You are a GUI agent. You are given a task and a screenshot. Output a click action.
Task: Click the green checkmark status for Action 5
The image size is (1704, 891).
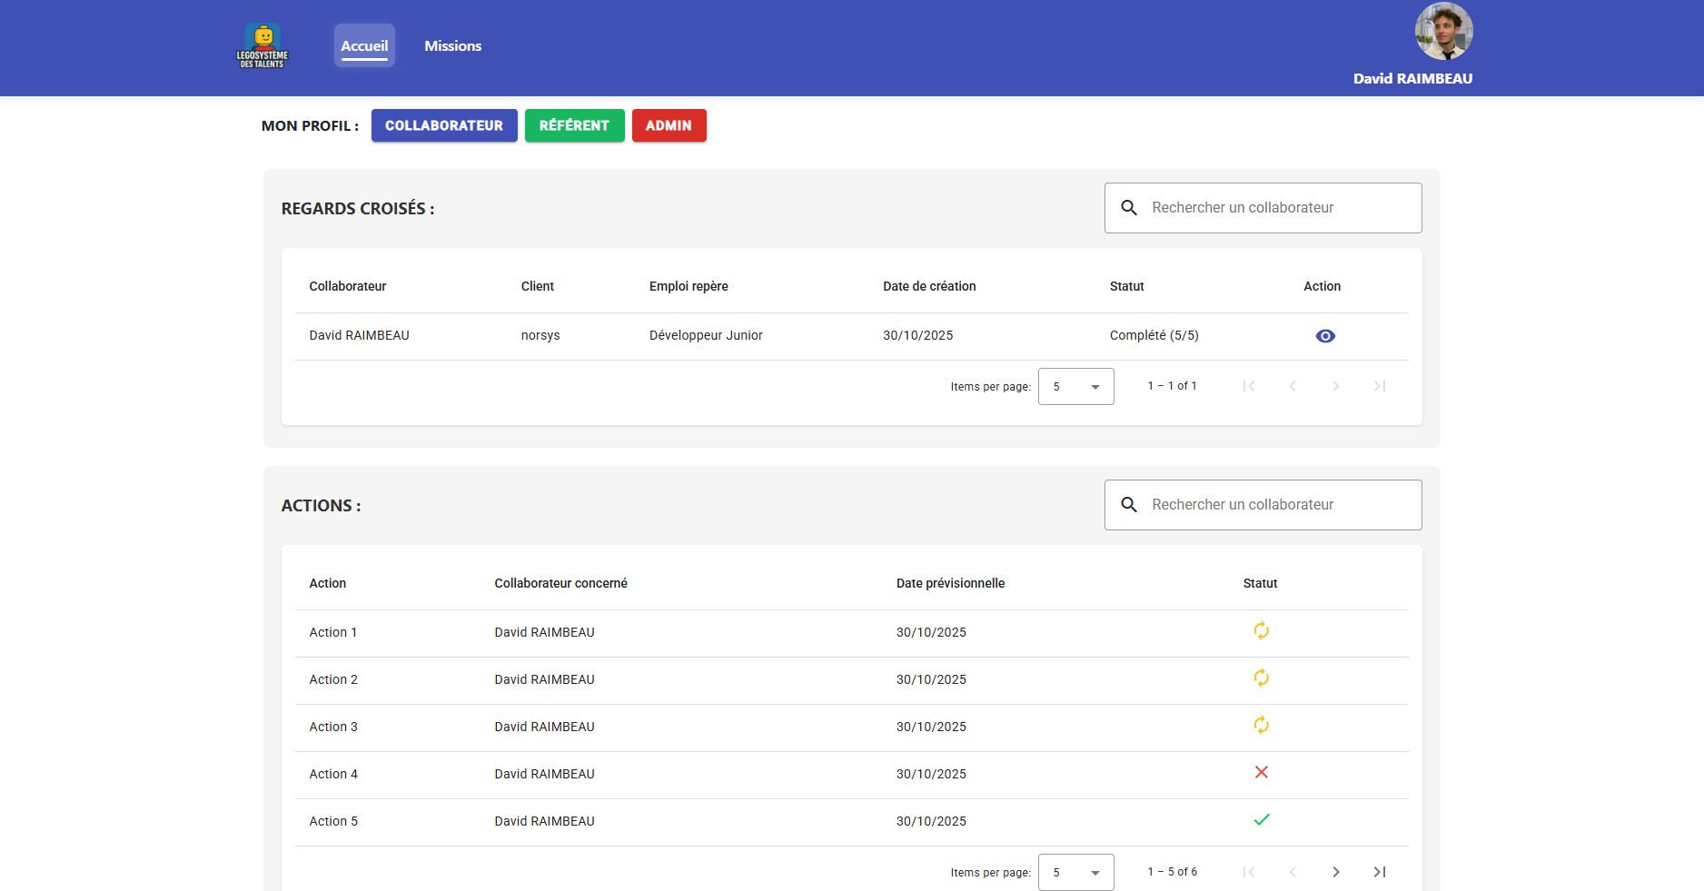1261,819
